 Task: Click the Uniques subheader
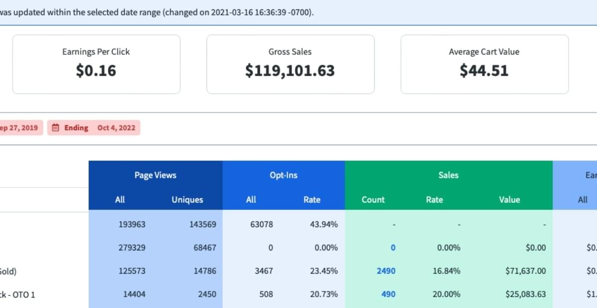[188, 200]
